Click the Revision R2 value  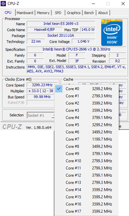(118, 61)
